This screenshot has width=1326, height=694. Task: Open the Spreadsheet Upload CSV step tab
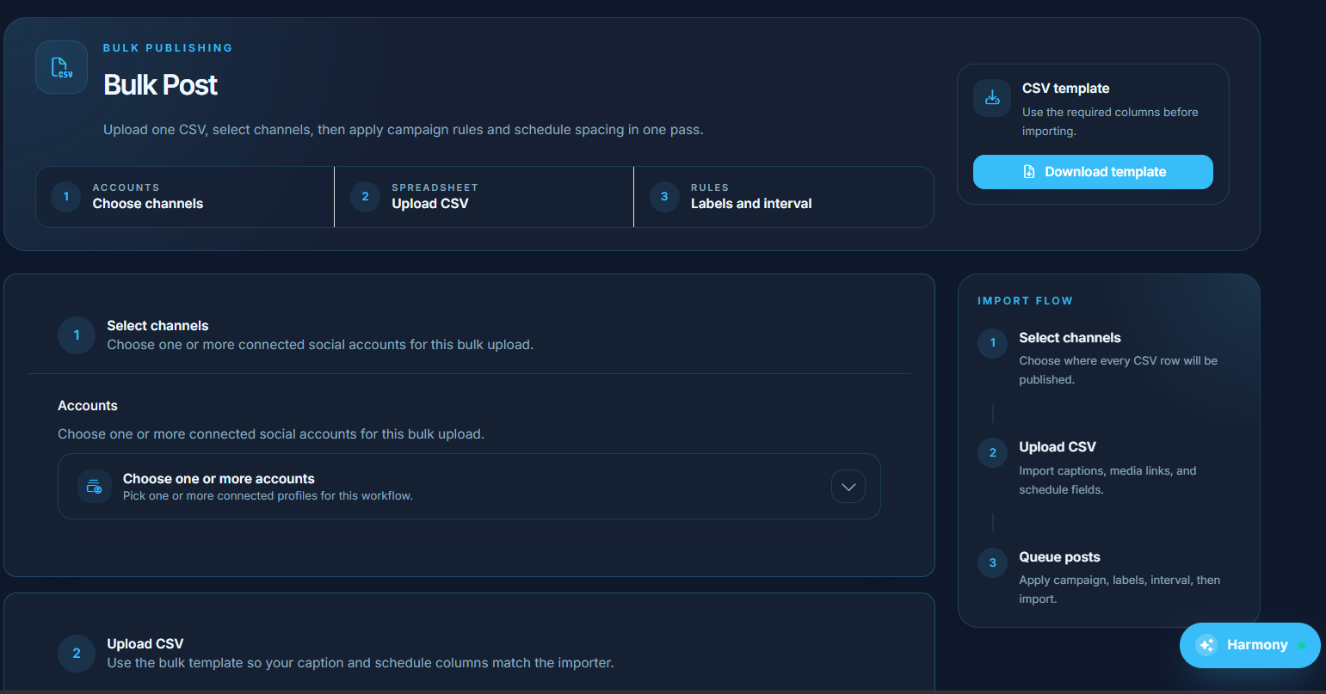pos(484,197)
